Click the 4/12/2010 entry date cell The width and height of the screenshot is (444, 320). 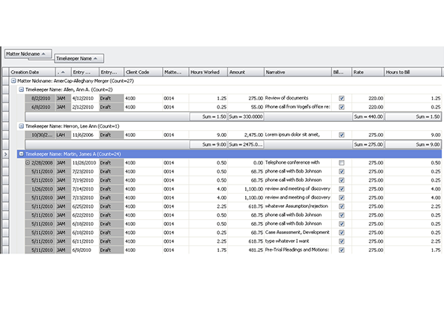click(x=85, y=98)
